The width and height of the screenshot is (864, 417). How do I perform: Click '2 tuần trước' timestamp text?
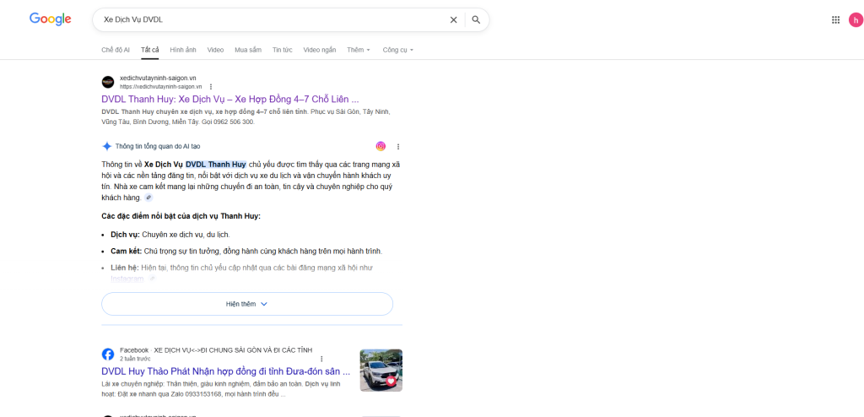[135, 359]
